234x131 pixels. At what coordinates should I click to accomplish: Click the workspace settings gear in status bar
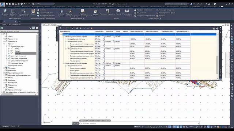[x=197, y=127]
